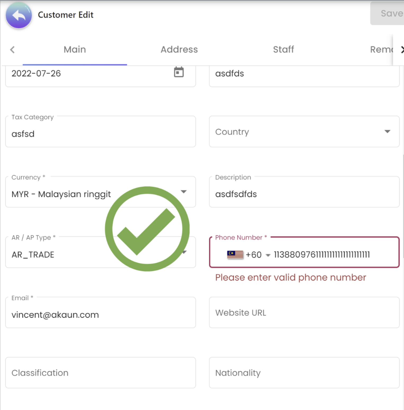Viewport: 404px width, 410px height.
Task: Click the Save button
Action: [389, 14]
